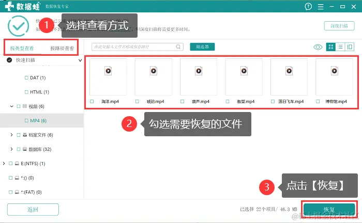This screenshot has width=362, height=223.
Task: Collapse the 快速扫描 section chevron
Action: pos(80,60)
